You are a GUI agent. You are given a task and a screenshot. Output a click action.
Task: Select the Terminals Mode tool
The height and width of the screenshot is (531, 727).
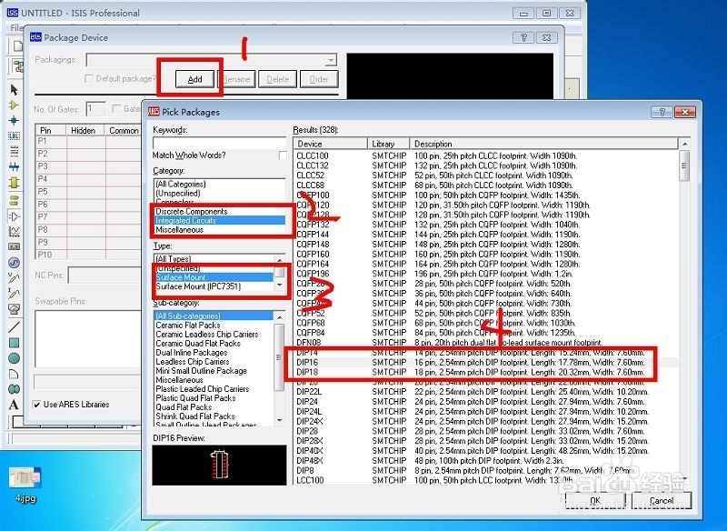(14, 200)
